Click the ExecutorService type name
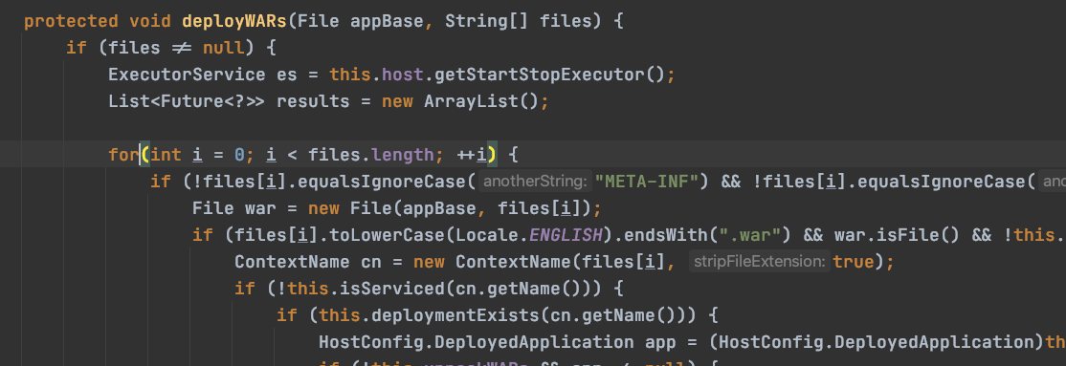The height and width of the screenshot is (366, 1066). 187,75
